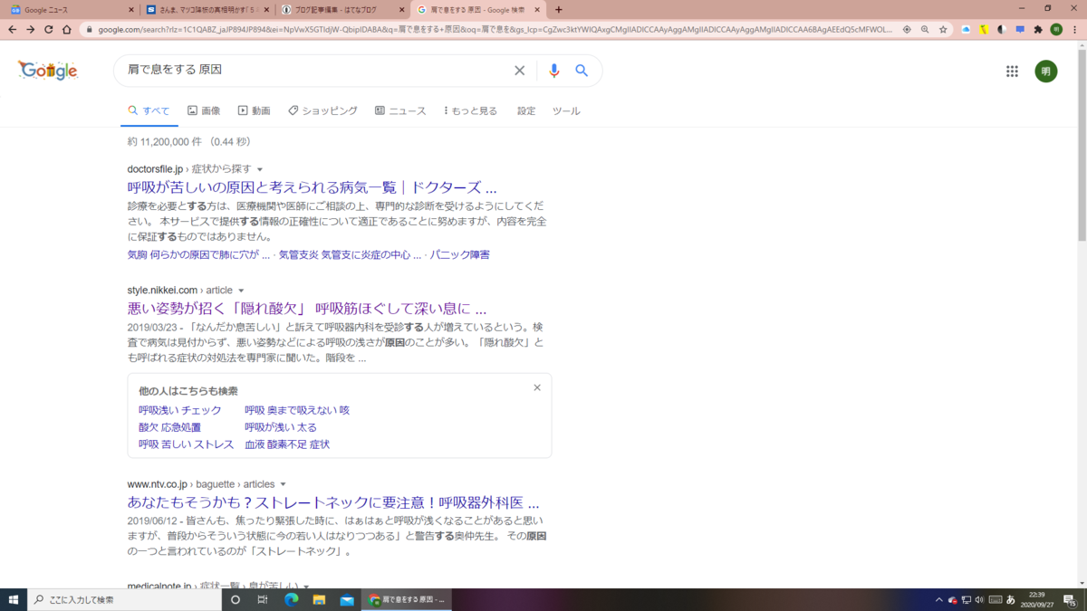Screen dimensions: 1087x611
Task: Click the Google logo
Action: pos(48,71)
